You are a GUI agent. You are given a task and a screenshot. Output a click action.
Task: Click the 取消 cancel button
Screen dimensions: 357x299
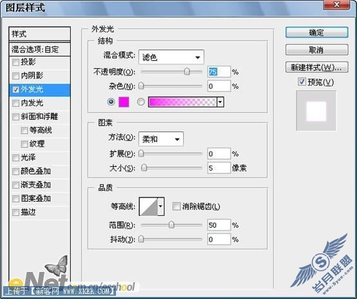click(316, 50)
